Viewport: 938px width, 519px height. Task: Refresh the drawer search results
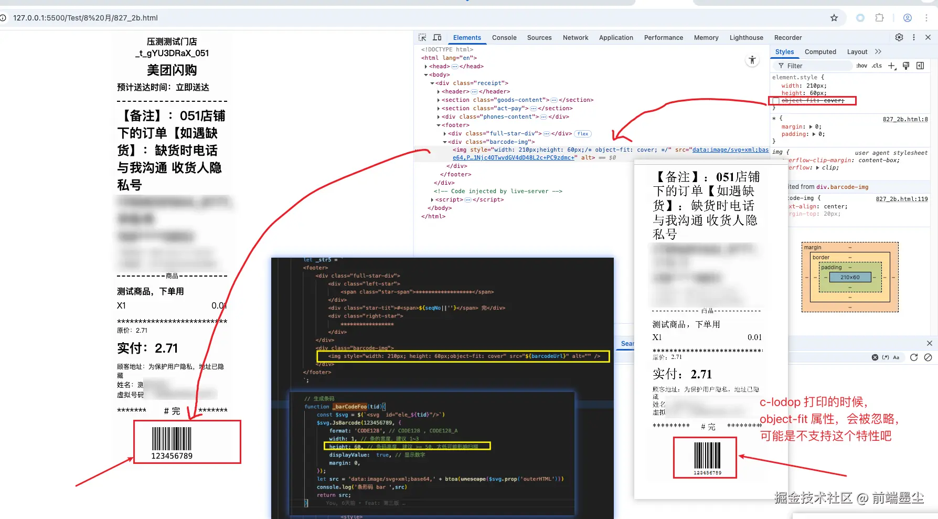click(x=914, y=357)
